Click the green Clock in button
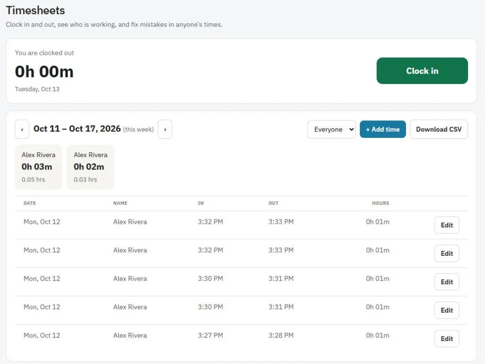 (x=422, y=70)
